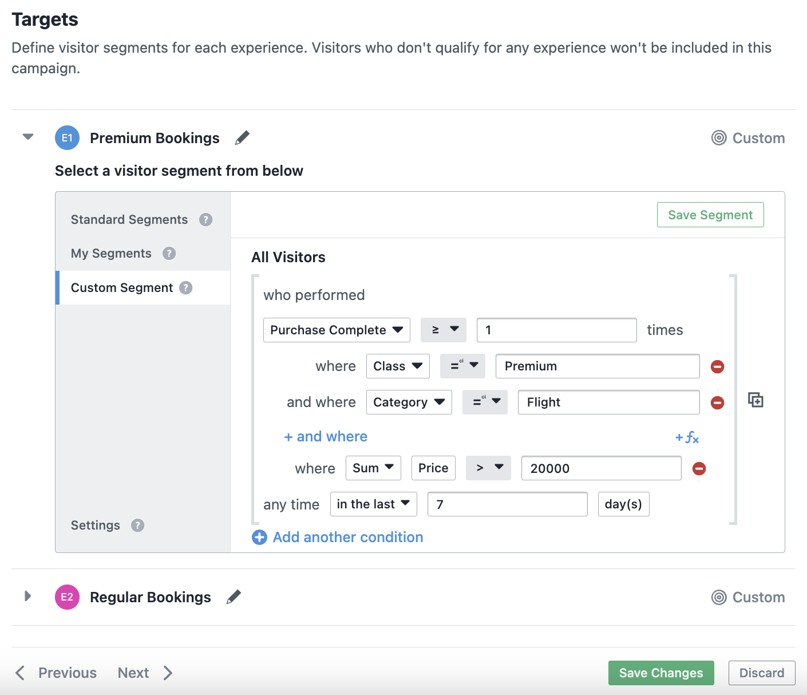
Task: Click the target icon beside Custom for Regular Bookings
Action: (x=719, y=597)
